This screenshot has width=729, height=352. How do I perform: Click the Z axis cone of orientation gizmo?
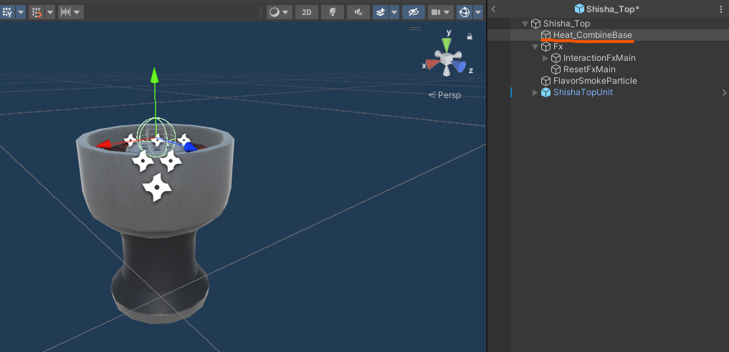point(459,67)
